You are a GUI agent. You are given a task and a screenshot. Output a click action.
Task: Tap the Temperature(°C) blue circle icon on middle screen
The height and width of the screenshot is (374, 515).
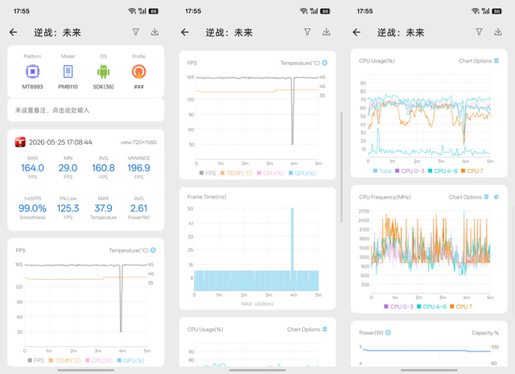click(325, 63)
